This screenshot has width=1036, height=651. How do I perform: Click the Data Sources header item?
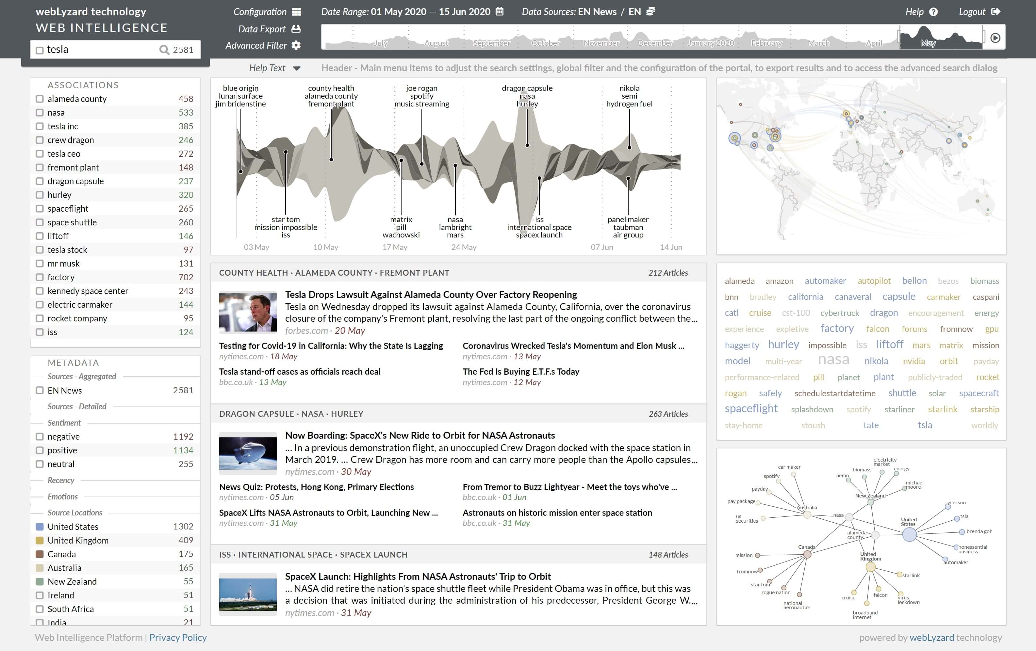581,12
